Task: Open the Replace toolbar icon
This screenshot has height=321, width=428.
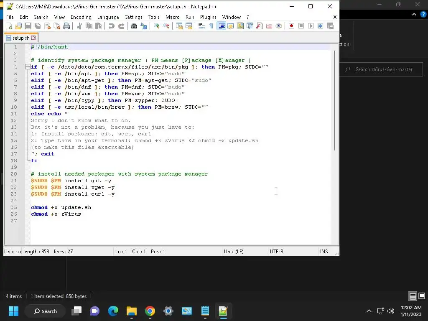Action: coord(144,26)
